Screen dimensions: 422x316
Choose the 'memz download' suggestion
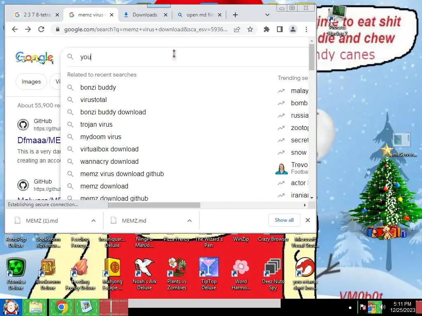104,186
